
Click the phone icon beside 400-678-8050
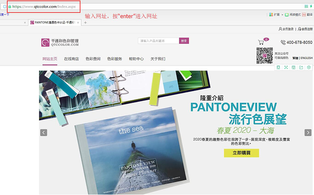(283, 42)
